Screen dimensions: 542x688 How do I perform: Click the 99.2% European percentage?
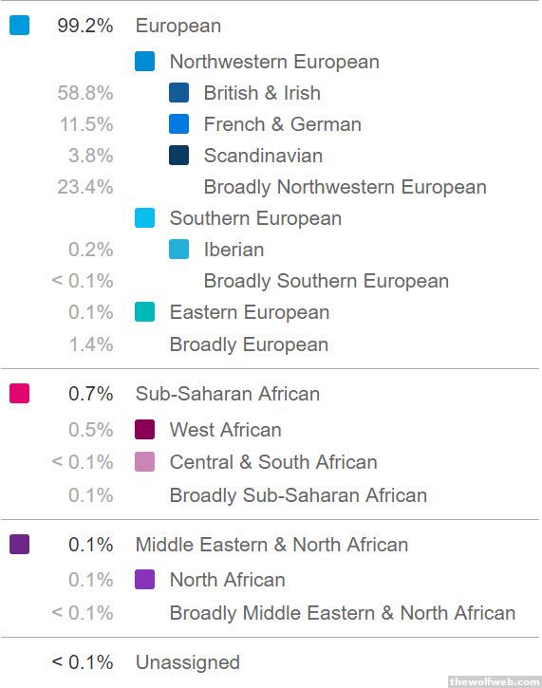85,26
